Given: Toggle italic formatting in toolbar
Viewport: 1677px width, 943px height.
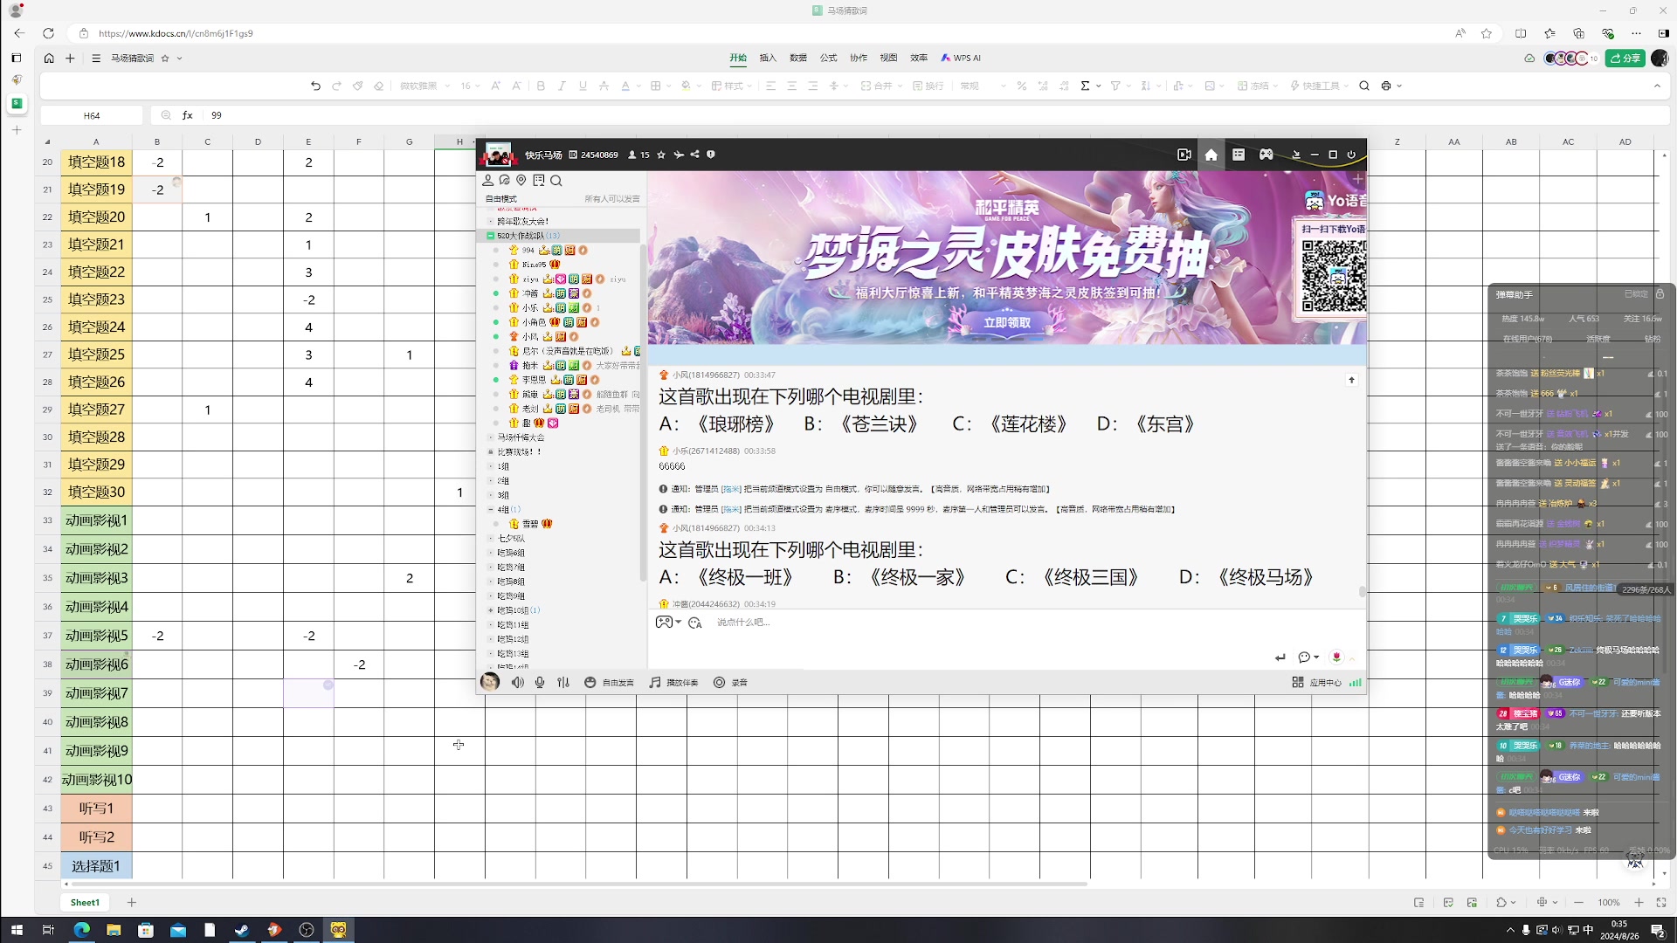Looking at the screenshot, I should pos(562,86).
